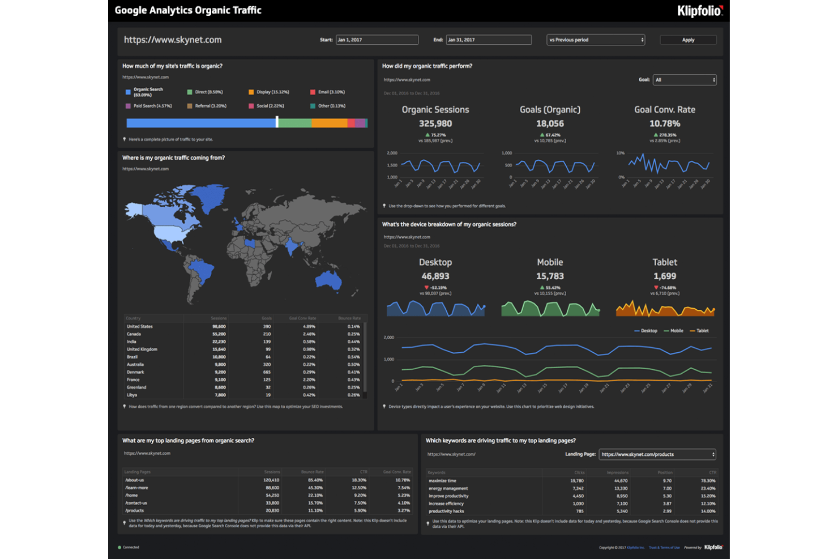Click the https://www.skynet.com heading

click(x=173, y=40)
